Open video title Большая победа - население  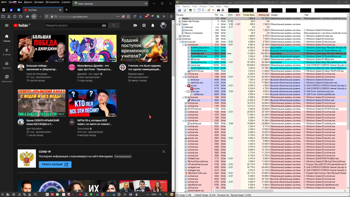click(x=42, y=68)
